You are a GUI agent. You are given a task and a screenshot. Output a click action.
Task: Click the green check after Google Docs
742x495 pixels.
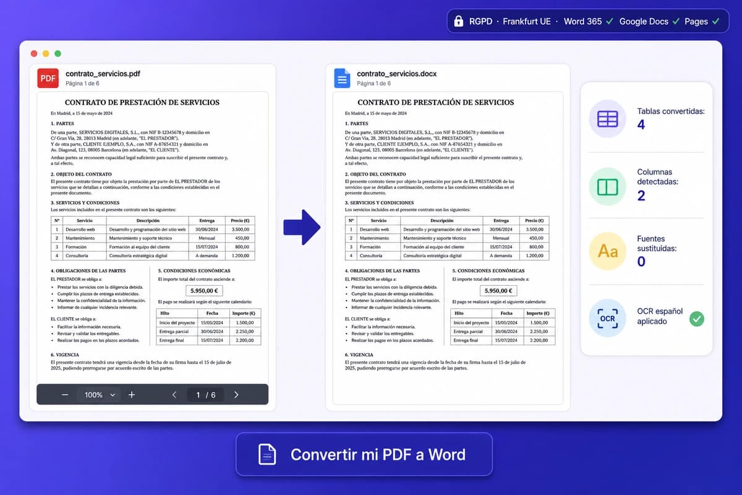(676, 21)
